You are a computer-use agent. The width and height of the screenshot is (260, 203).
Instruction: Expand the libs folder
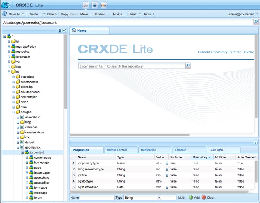[9, 67]
